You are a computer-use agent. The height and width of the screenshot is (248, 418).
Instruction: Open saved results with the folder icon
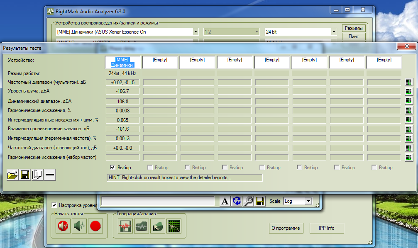click(12, 175)
